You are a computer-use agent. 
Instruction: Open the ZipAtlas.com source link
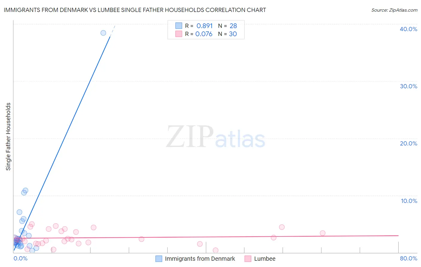tap(394, 10)
